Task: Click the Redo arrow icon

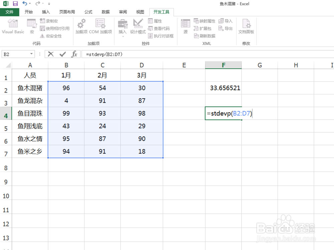Action: pos(38,3)
